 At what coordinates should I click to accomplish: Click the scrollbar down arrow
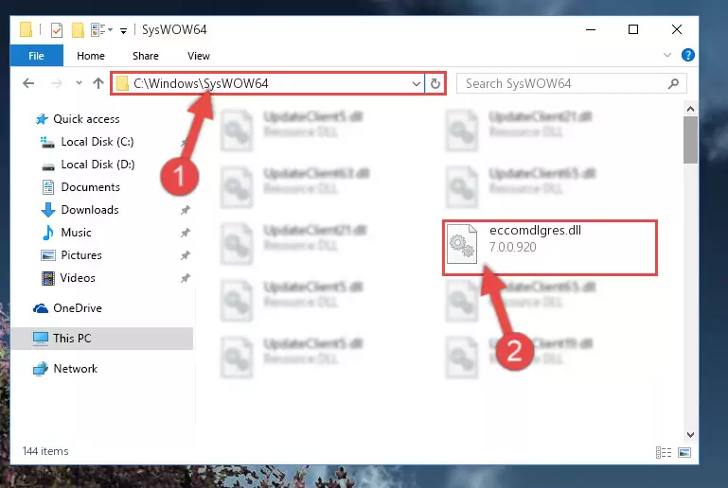click(690, 435)
